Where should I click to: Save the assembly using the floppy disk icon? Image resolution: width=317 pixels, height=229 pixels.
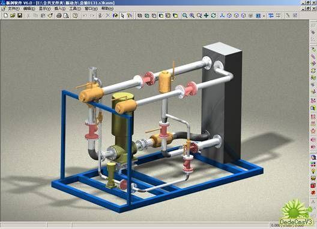tap(20, 16)
